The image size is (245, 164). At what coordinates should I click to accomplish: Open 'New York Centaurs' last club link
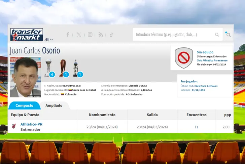[x=206, y=86]
